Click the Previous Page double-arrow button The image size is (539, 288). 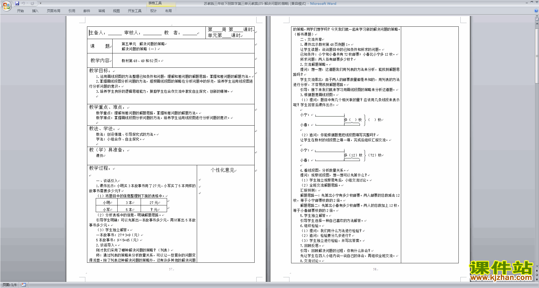pyautogui.click(x=537, y=271)
